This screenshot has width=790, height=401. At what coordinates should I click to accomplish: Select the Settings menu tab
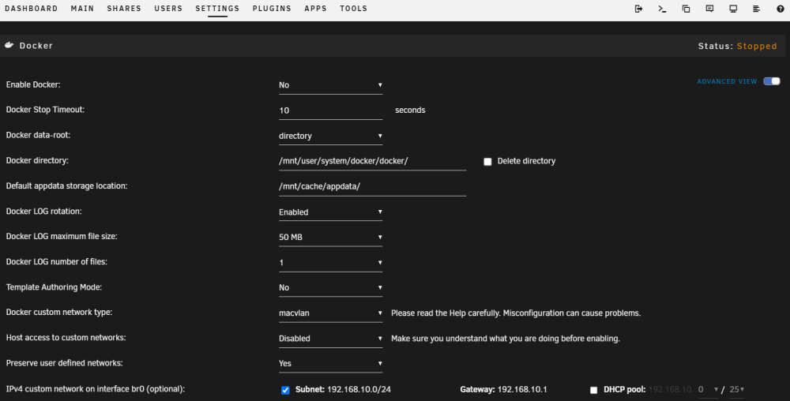[x=217, y=9]
